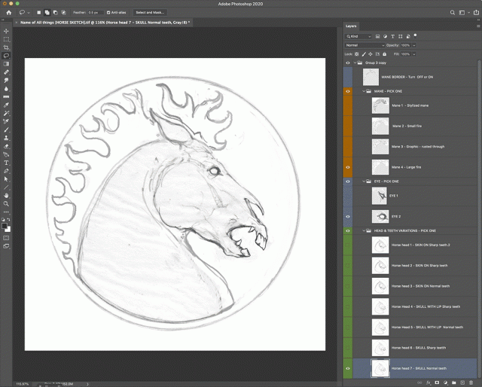Toggle the Anti-alias checkbox
The width and height of the screenshot is (482, 387).
coord(108,13)
